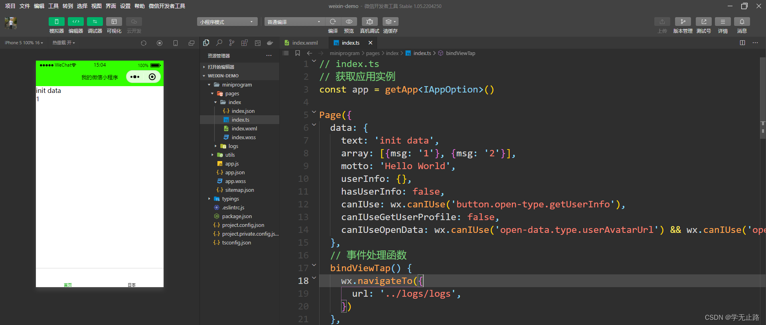Open app.json in file tree
This screenshot has height=325, width=766.
pos(239,172)
